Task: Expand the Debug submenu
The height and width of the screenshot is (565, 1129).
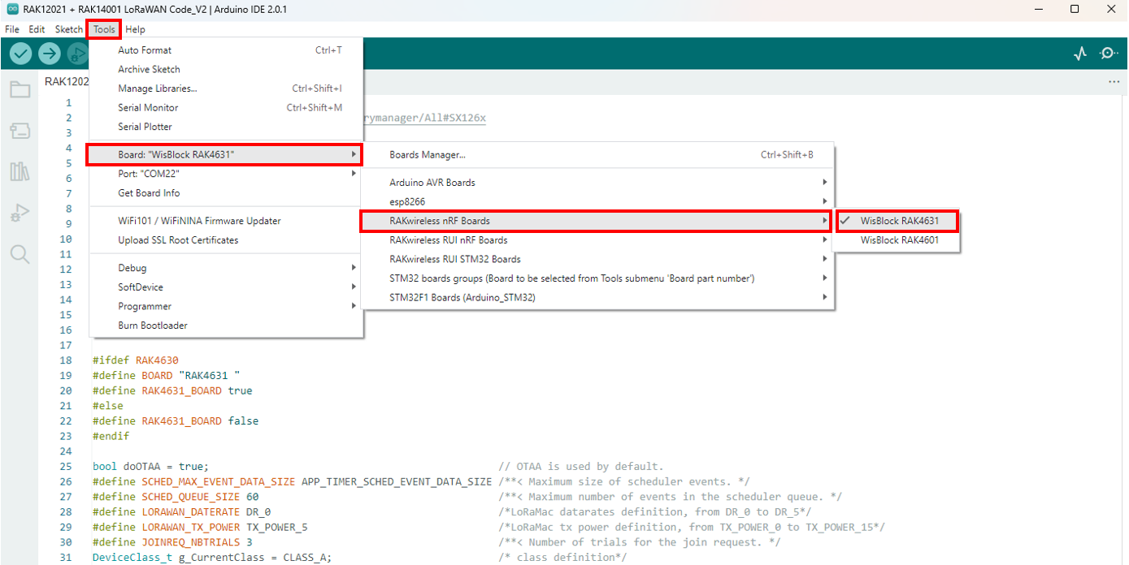Action: tap(226, 268)
